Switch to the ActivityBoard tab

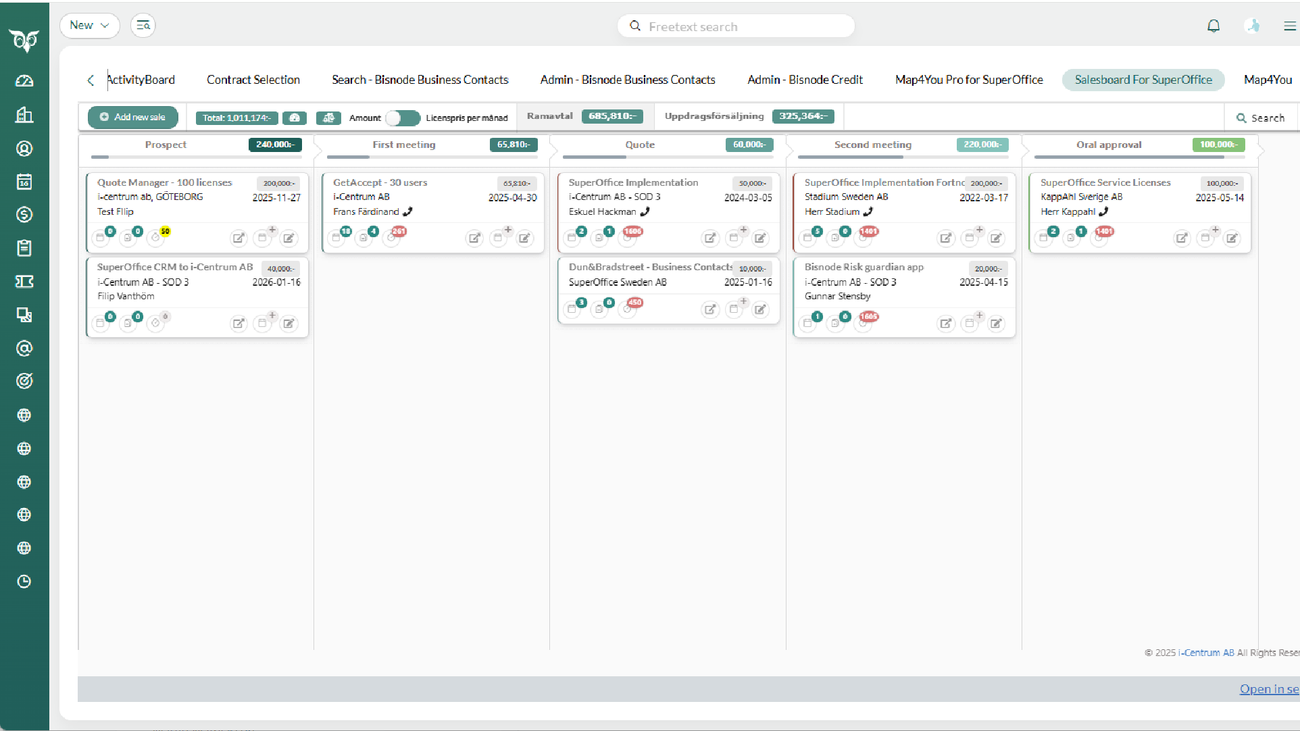click(141, 80)
